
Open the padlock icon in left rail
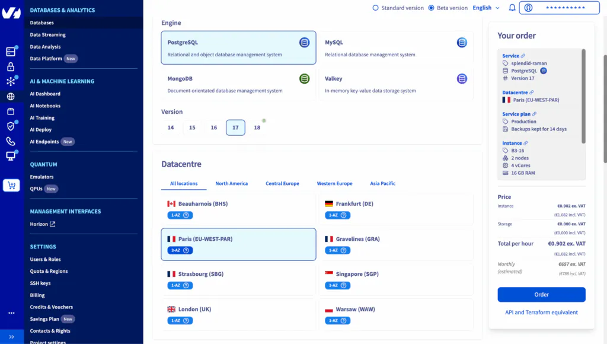point(11,66)
